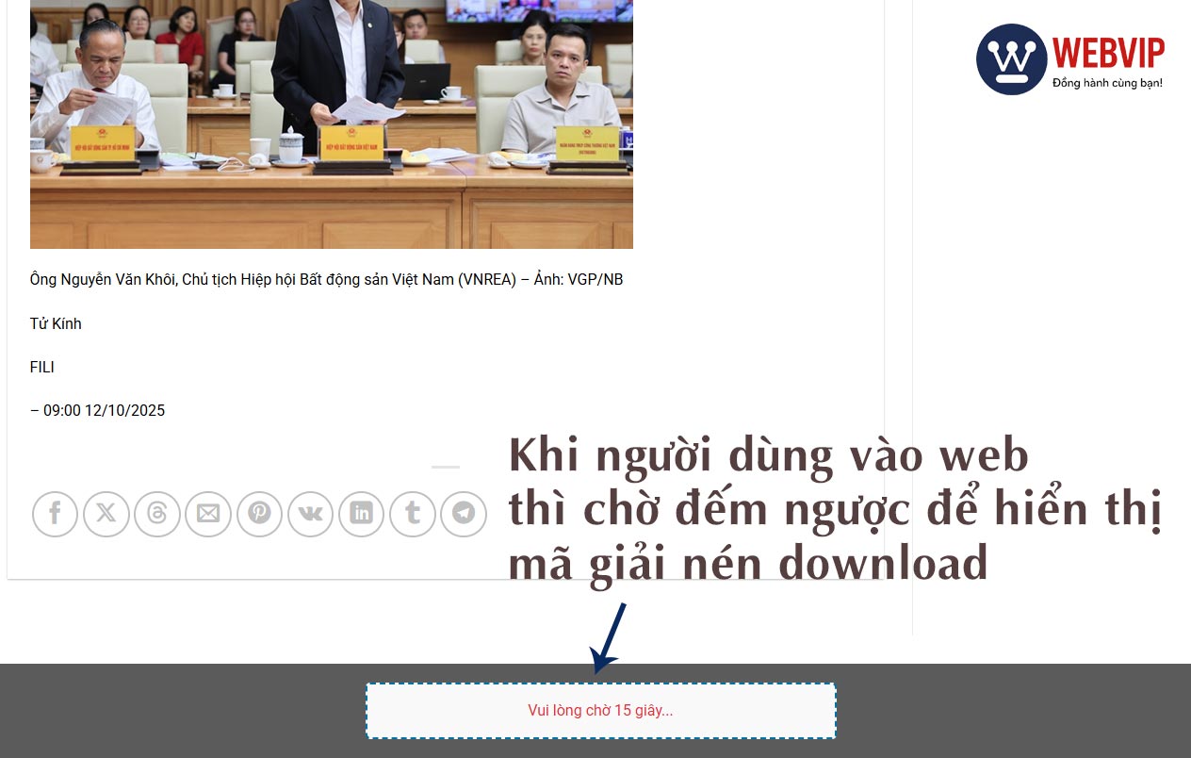Share the post on LinkedIn
1191x758 pixels.
[x=361, y=514]
